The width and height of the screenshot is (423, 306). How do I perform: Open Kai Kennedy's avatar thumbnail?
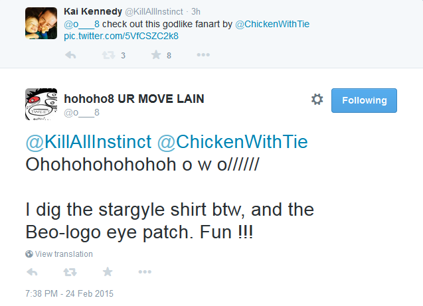click(42, 25)
